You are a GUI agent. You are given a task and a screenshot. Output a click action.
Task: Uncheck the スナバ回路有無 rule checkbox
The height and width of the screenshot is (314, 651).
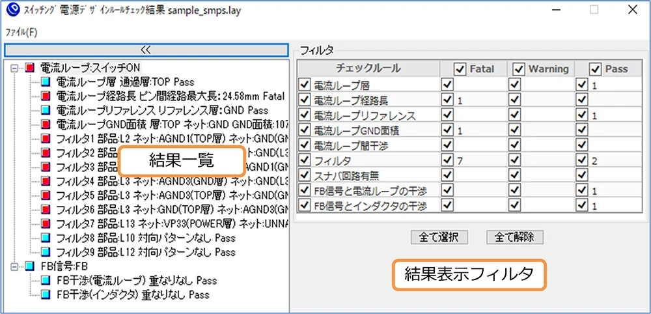[305, 174]
